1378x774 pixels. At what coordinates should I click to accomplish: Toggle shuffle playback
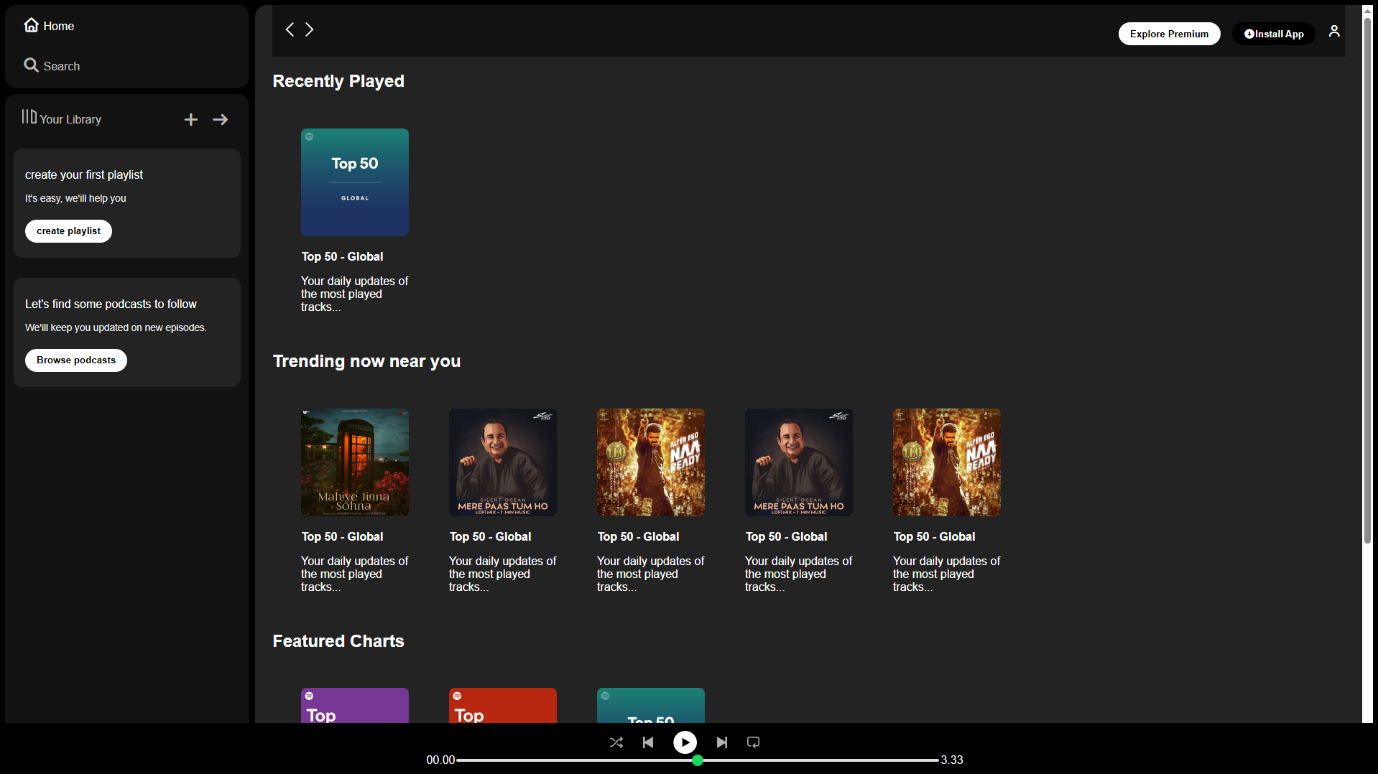[x=616, y=742]
